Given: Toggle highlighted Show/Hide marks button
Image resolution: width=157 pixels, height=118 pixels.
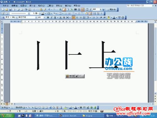Looking at the screenshot, I should [x=83, y=10].
